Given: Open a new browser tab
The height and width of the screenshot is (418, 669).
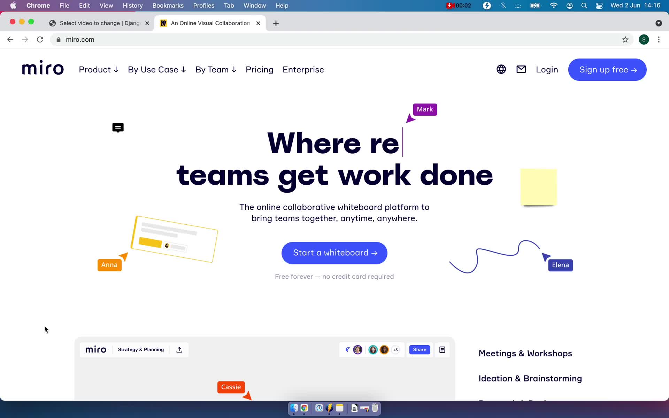Looking at the screenshot, I should pos(276,23).
